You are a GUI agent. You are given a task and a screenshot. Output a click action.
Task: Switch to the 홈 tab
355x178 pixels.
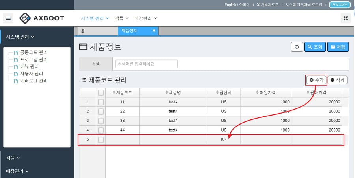[97, 31]
